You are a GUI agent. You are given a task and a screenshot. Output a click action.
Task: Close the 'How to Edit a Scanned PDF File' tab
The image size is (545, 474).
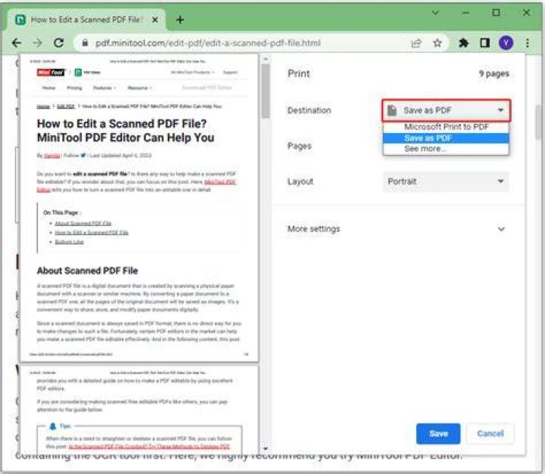point(155,20)
